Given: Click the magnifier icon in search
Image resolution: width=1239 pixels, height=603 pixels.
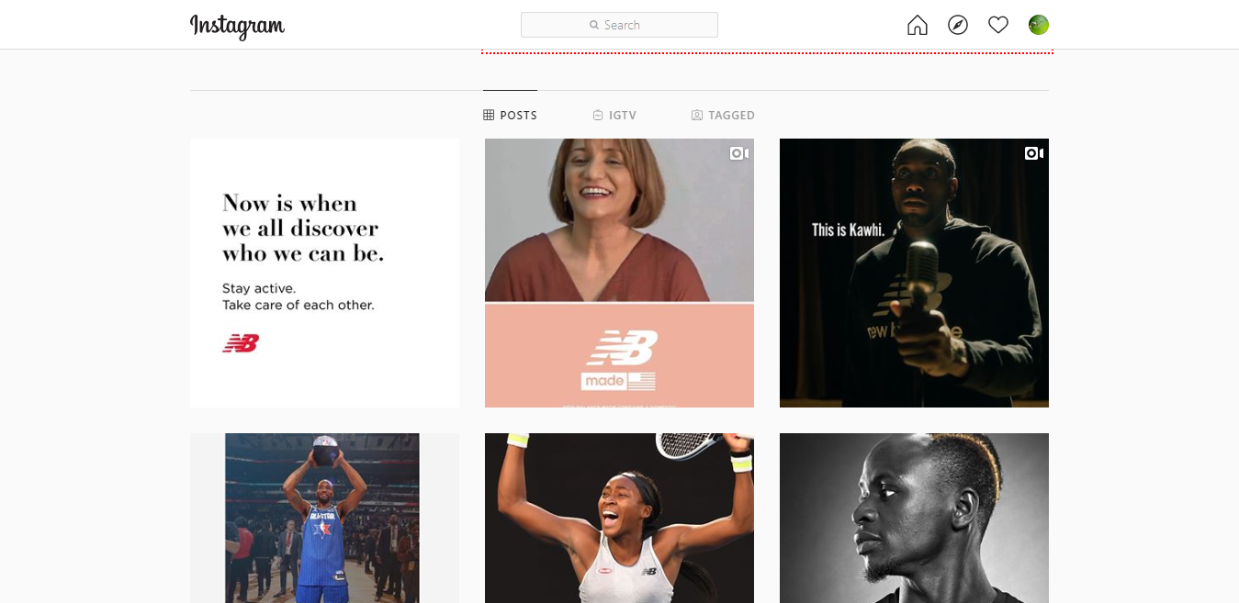Looking at the screenshot, I should (x=594, y=25).
